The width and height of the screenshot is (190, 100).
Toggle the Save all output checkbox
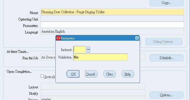pyautogui.click(x=42, y=76)
